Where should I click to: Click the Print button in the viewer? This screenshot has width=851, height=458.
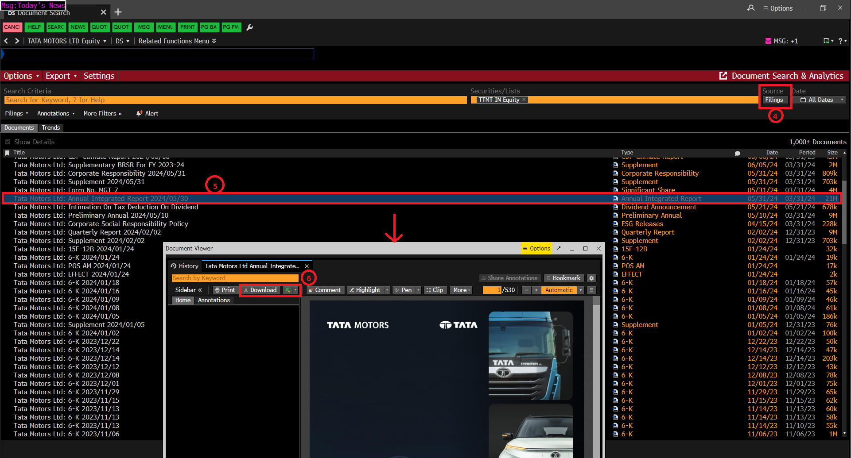(225, 290)
